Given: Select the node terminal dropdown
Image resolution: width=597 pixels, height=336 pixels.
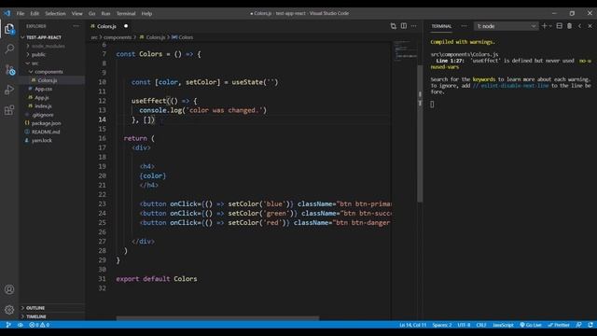Looking at the screenshot, I should [506, 26].
